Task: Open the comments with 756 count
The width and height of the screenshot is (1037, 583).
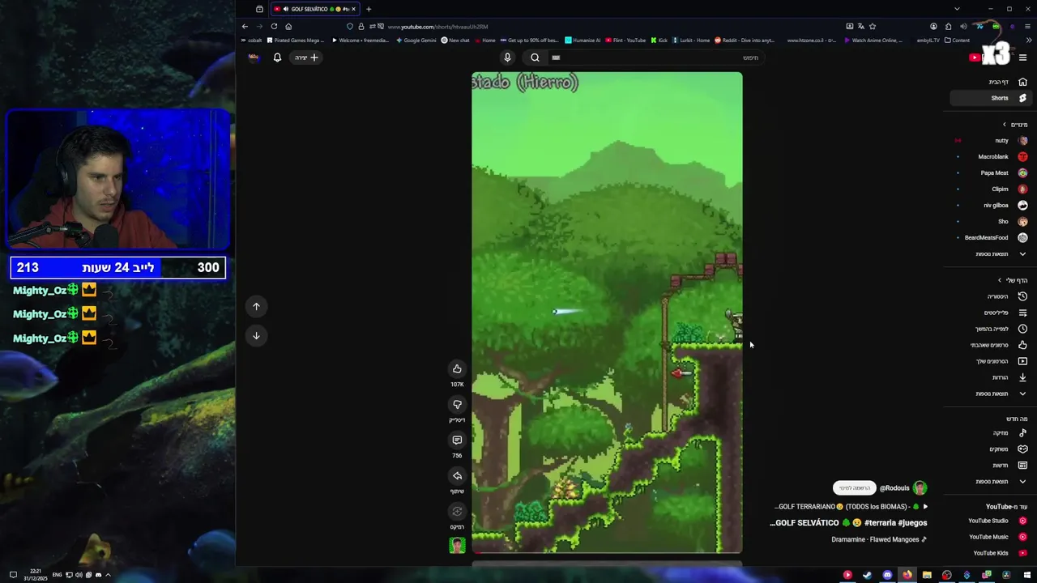Action: [x=457, y=440]
